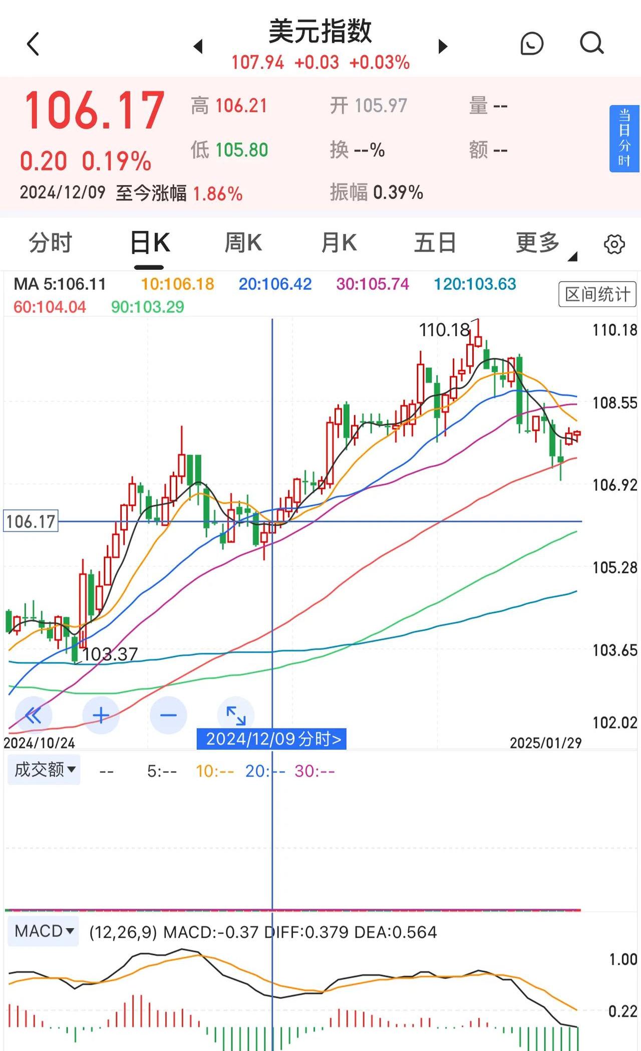Zoom in chart with plus button

pyautogui.click(x=101, y=715)
